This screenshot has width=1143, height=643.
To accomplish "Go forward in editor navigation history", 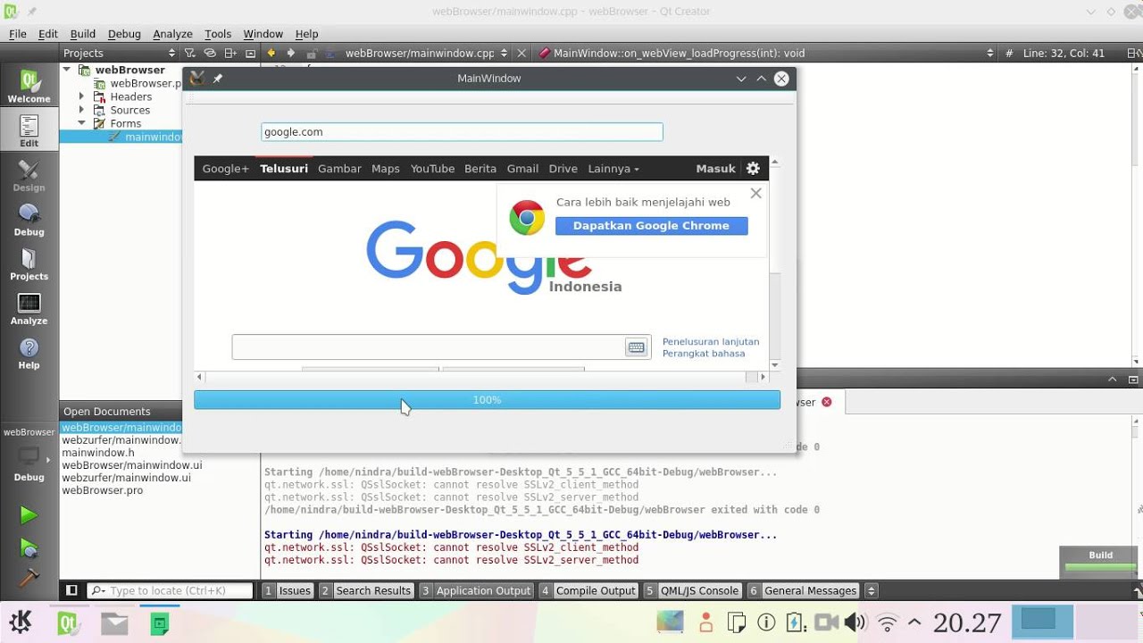I will pyautogui.click(x=291, y=54).
